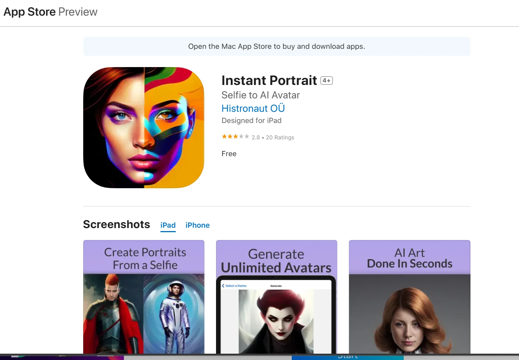The height and width of the screenshot is (360, 519).
Task: Click the vampire avatar image
Action: point(276,320)
